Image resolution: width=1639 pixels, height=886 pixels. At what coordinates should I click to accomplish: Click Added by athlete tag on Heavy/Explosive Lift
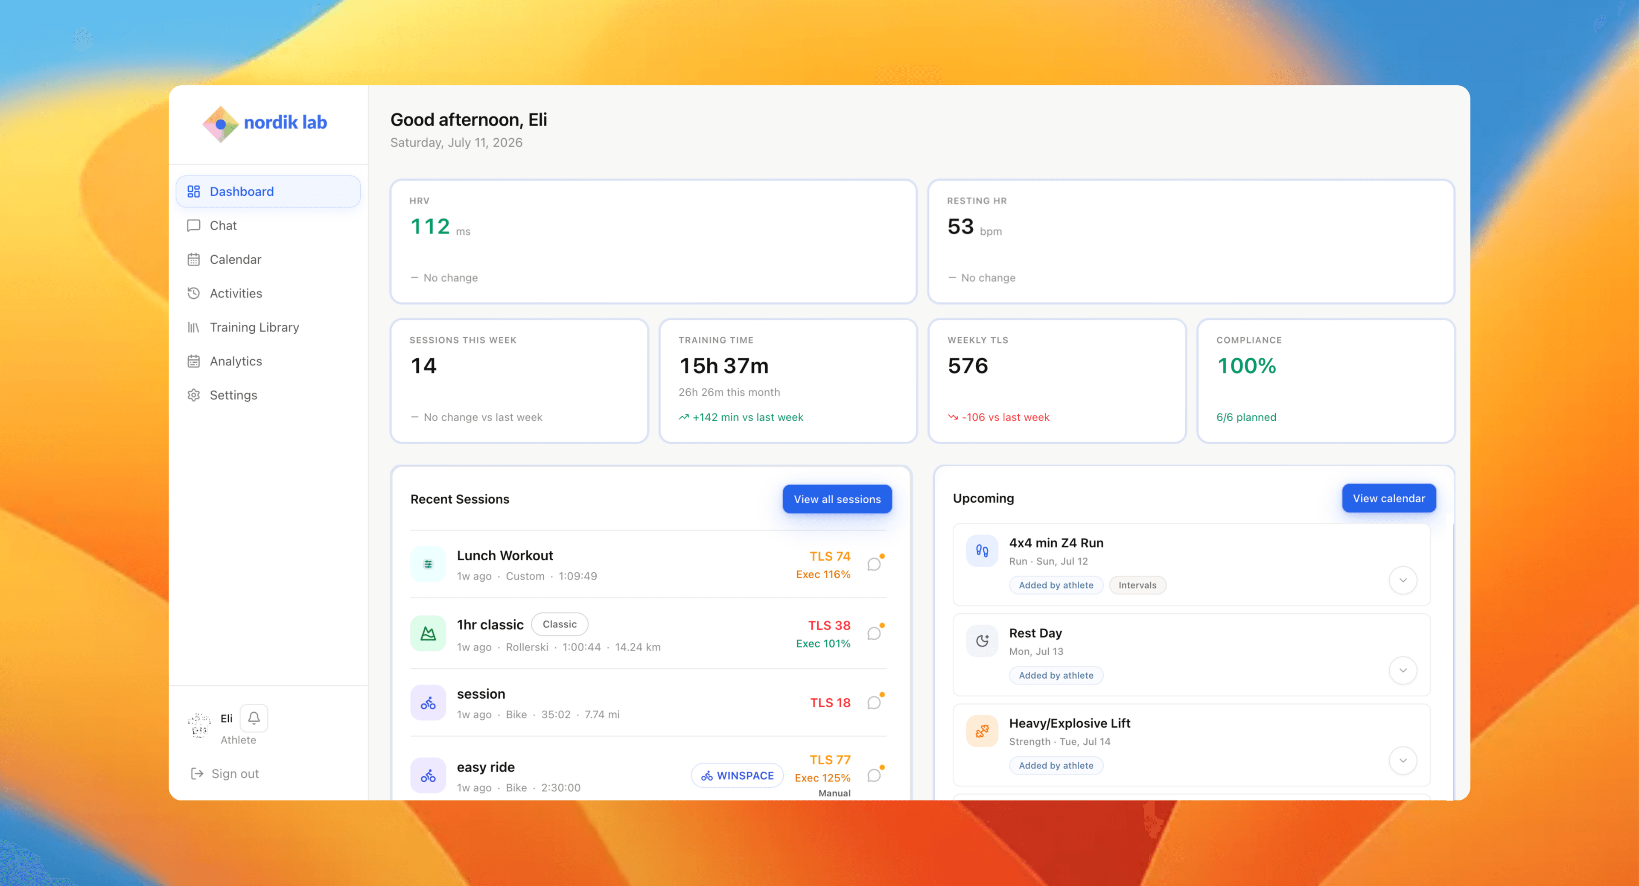pos(1056,766)
